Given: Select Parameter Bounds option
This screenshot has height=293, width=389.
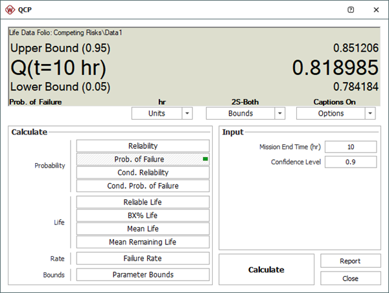Looking at the screenshot, I should pyautogui.click(x=143, y=274).
